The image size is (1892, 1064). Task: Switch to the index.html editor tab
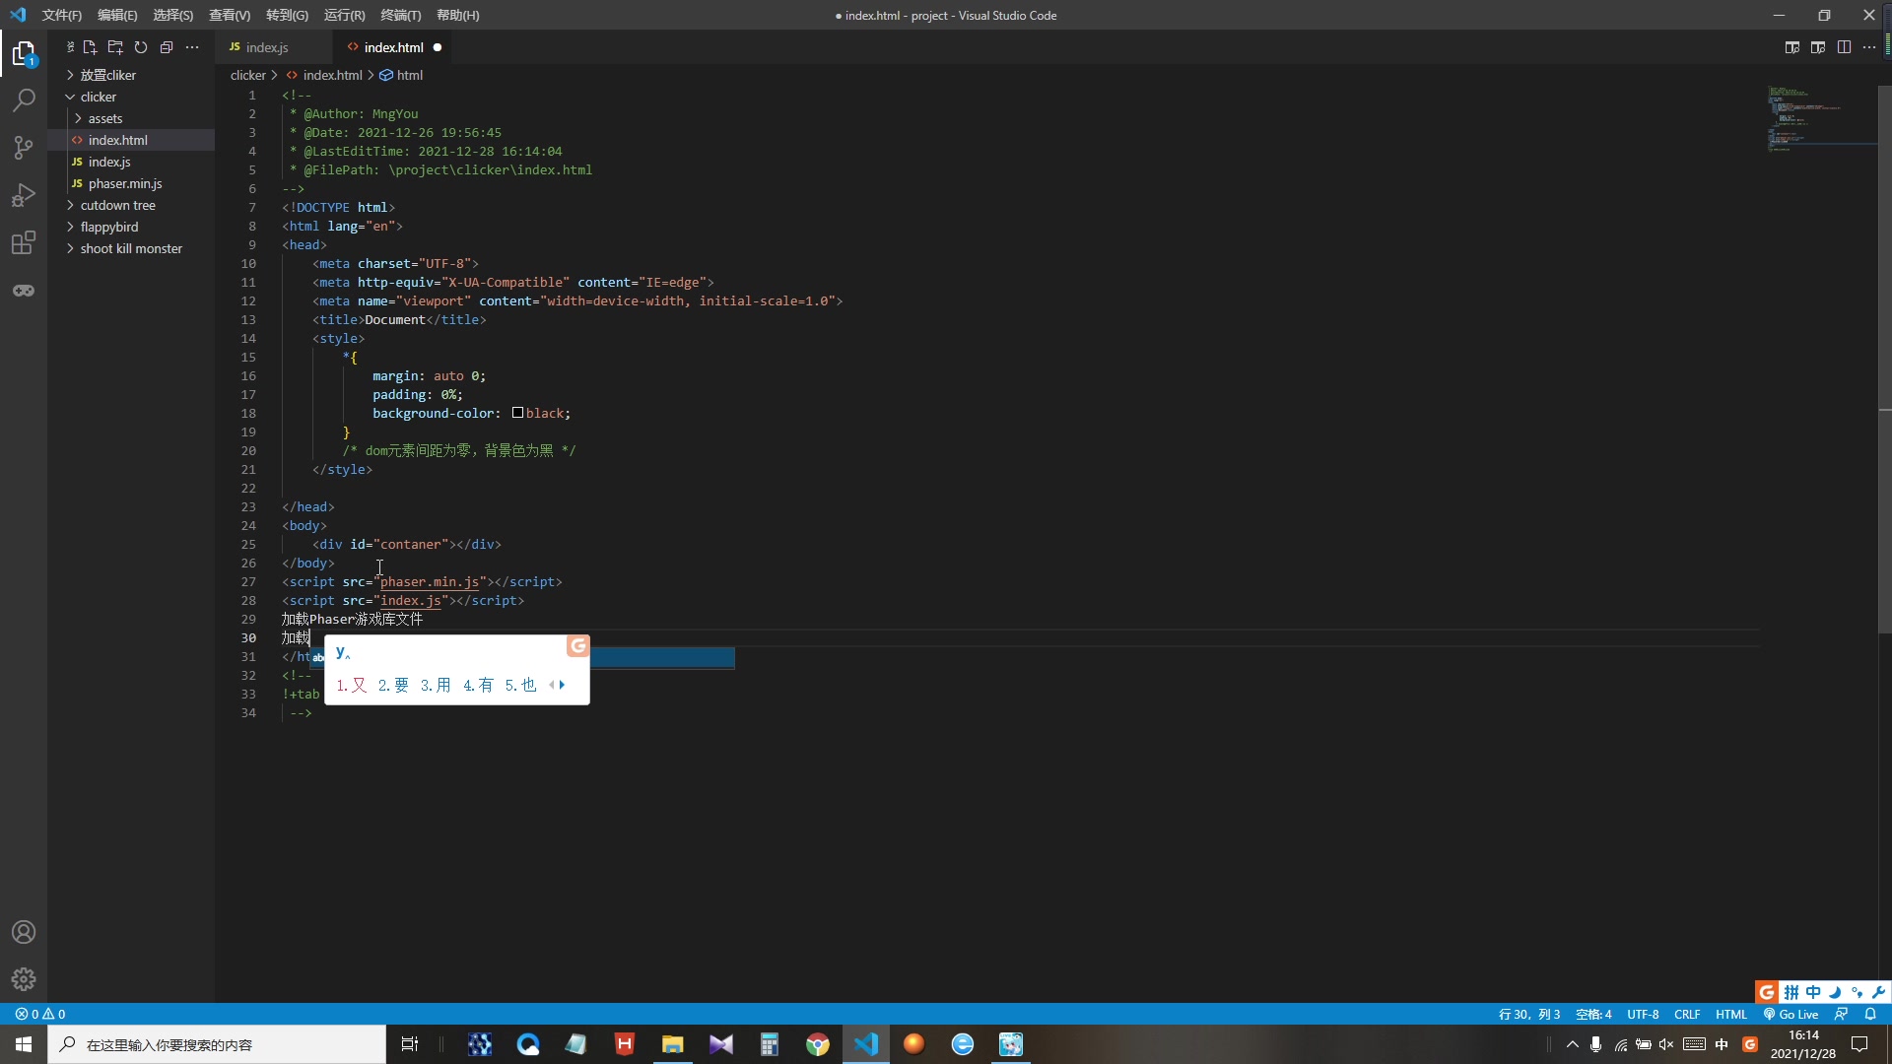392,47
